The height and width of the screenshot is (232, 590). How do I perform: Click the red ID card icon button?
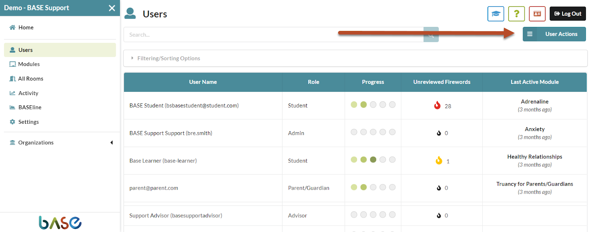coord(537,14)
